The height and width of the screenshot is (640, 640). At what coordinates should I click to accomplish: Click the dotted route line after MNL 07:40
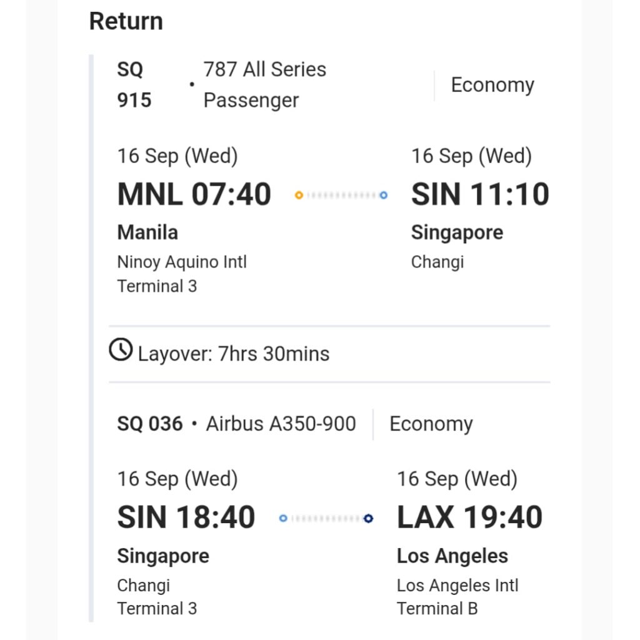click(x=341, y=196)
